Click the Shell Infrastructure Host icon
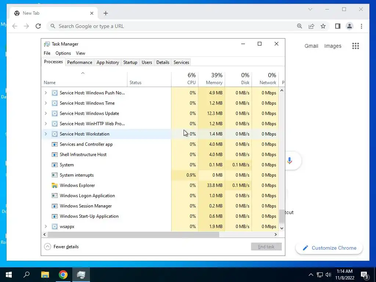The width and height of the screenshot is (376, 282). pos(55,155)
